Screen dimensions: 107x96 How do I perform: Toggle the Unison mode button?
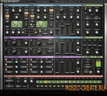(x=40, y=34)
